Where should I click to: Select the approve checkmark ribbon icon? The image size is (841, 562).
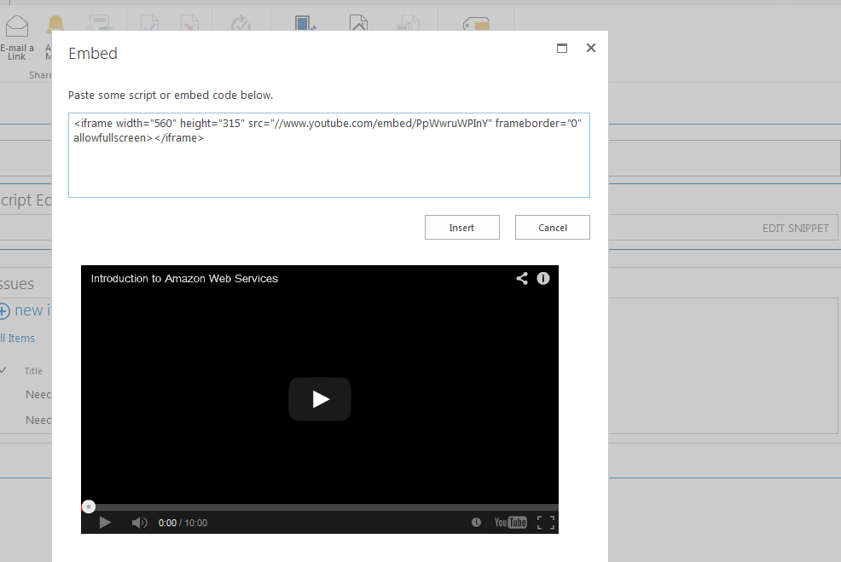(149, 23)
